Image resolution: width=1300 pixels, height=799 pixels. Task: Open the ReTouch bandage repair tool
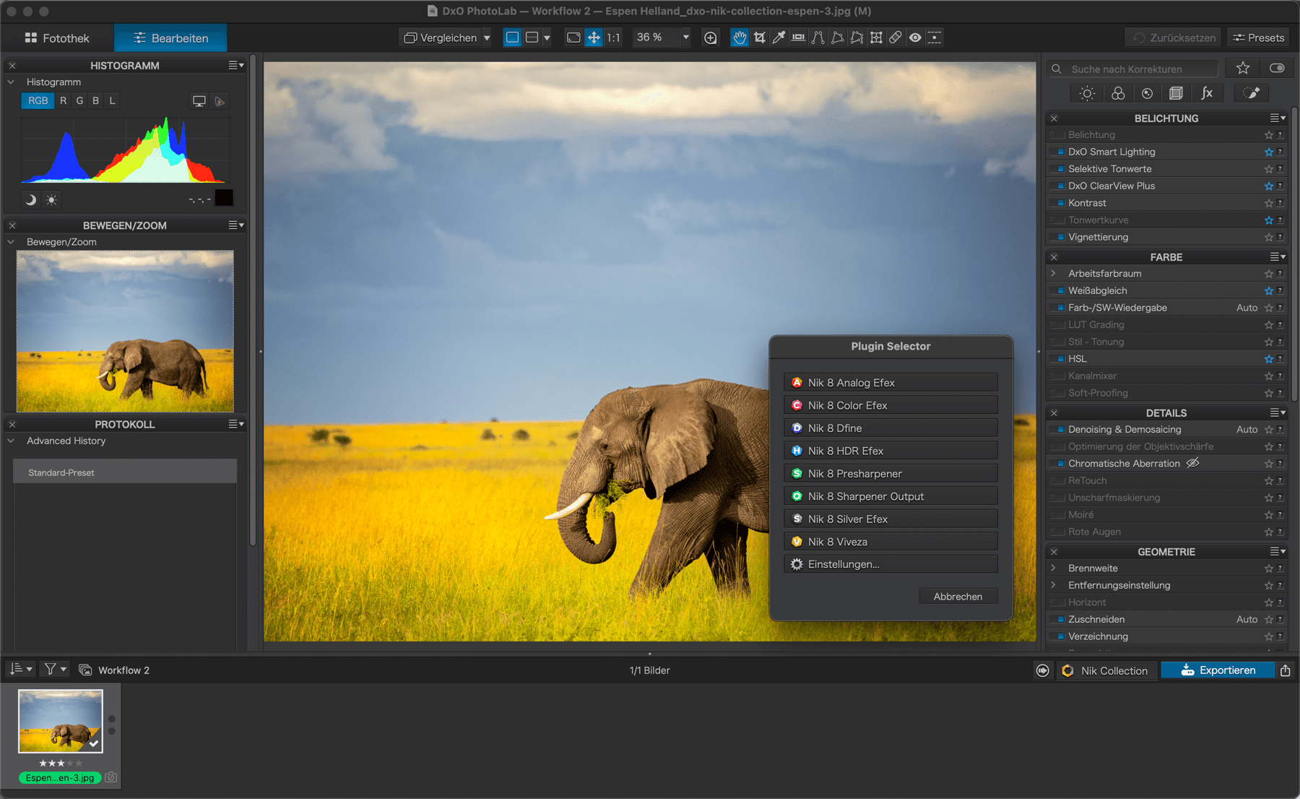(896, 38)
